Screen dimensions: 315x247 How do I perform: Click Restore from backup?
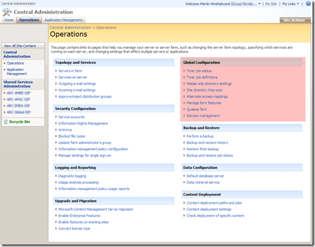coord(202,149)
